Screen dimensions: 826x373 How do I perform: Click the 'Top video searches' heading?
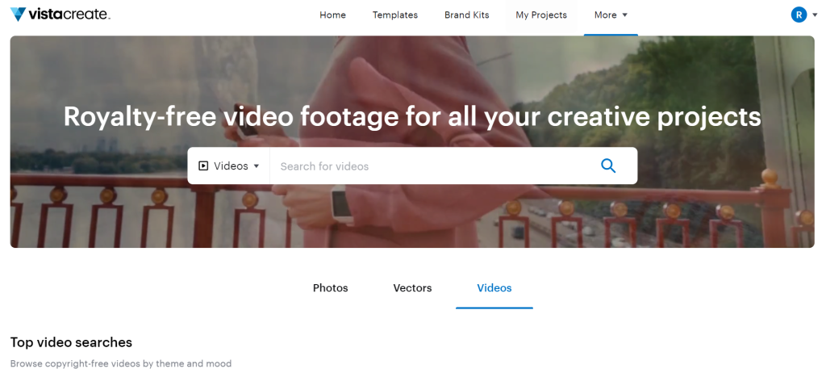pyautogui.click(x=71, y=342)
